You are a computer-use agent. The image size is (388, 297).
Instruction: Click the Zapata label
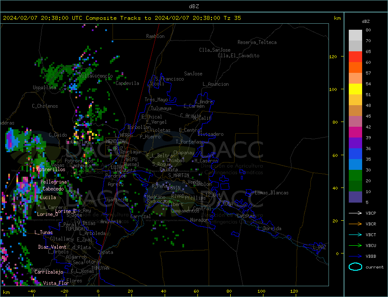(106, 252)
